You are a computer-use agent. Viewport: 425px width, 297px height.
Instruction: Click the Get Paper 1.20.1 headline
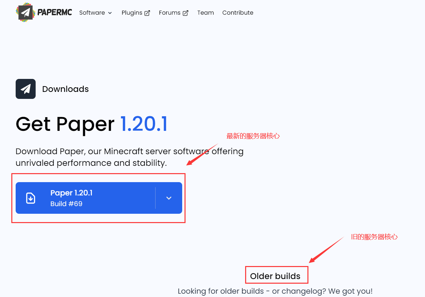(x=92, y=124)
